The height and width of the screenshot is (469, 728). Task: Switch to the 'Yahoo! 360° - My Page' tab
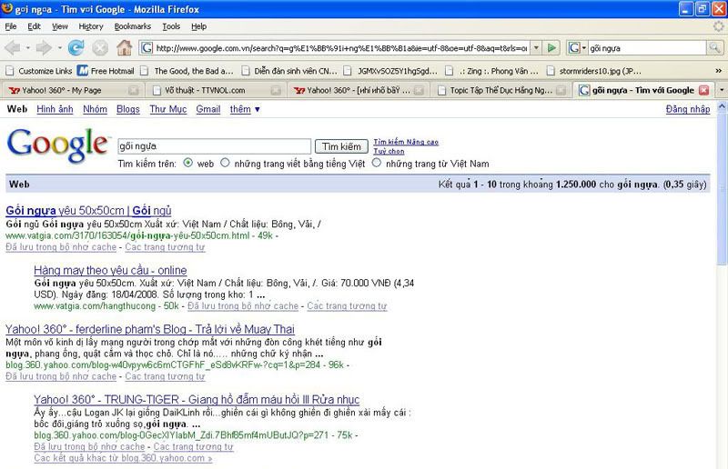click(x=74, y=91)
